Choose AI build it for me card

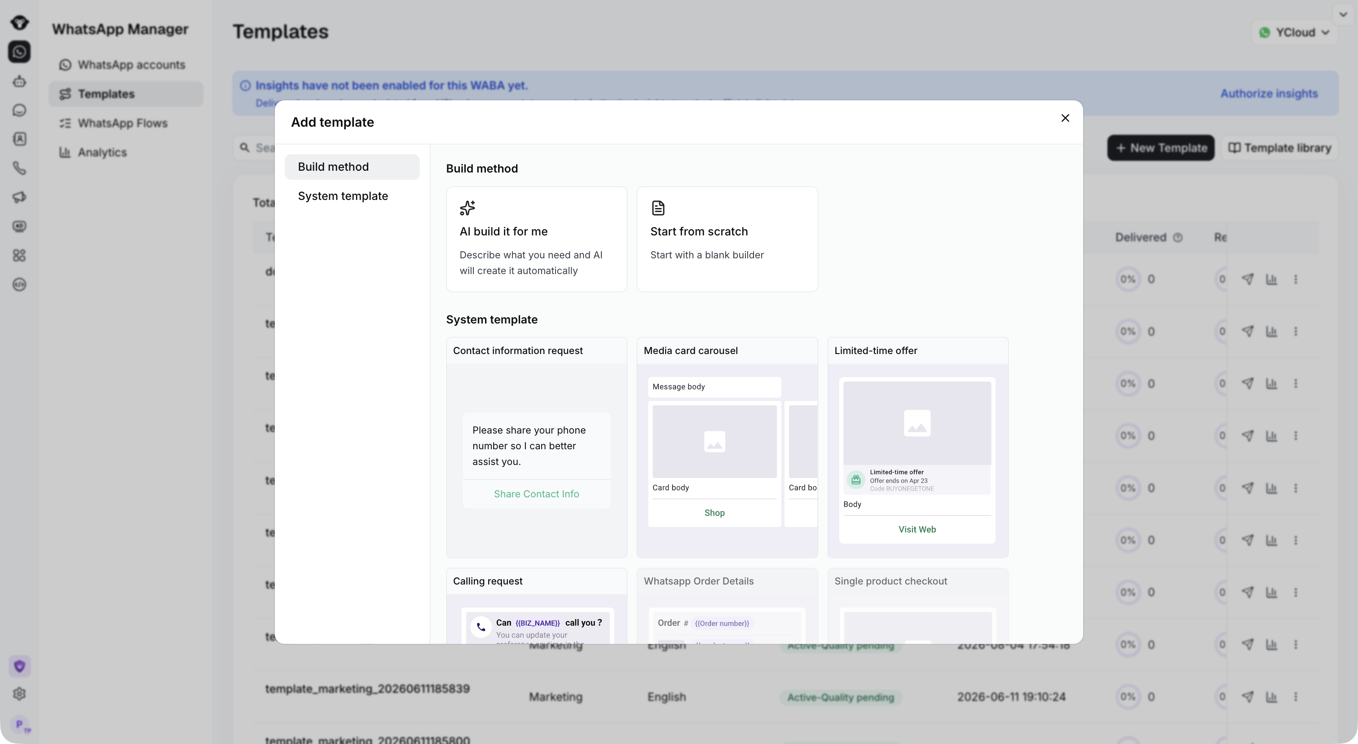[537, 239]
